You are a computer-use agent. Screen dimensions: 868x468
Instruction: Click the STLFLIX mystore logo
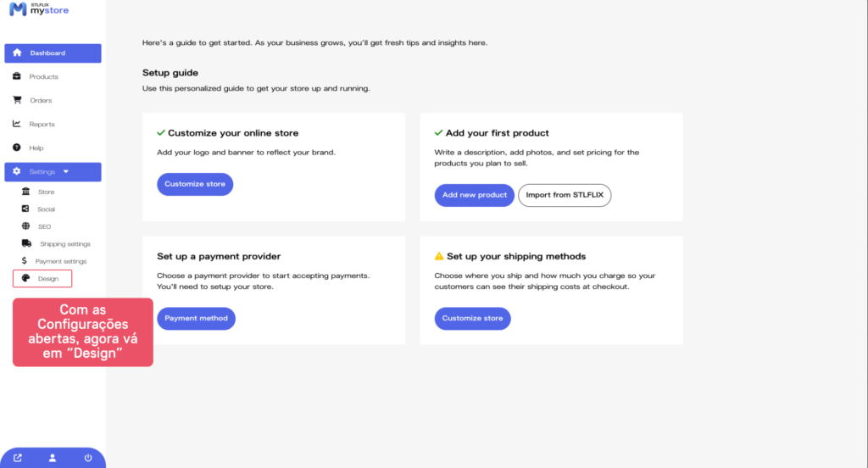tap(39, 9)
